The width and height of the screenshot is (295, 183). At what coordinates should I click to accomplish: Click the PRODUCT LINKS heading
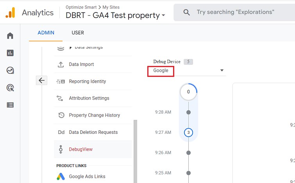click(x=72, y=166)
